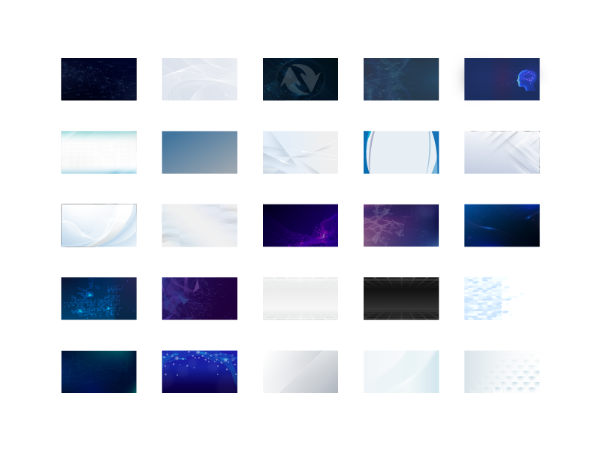Select the plain blue-gray gradient thumbnail
This screenshot has width=601, height=451.
coord(199,152)
